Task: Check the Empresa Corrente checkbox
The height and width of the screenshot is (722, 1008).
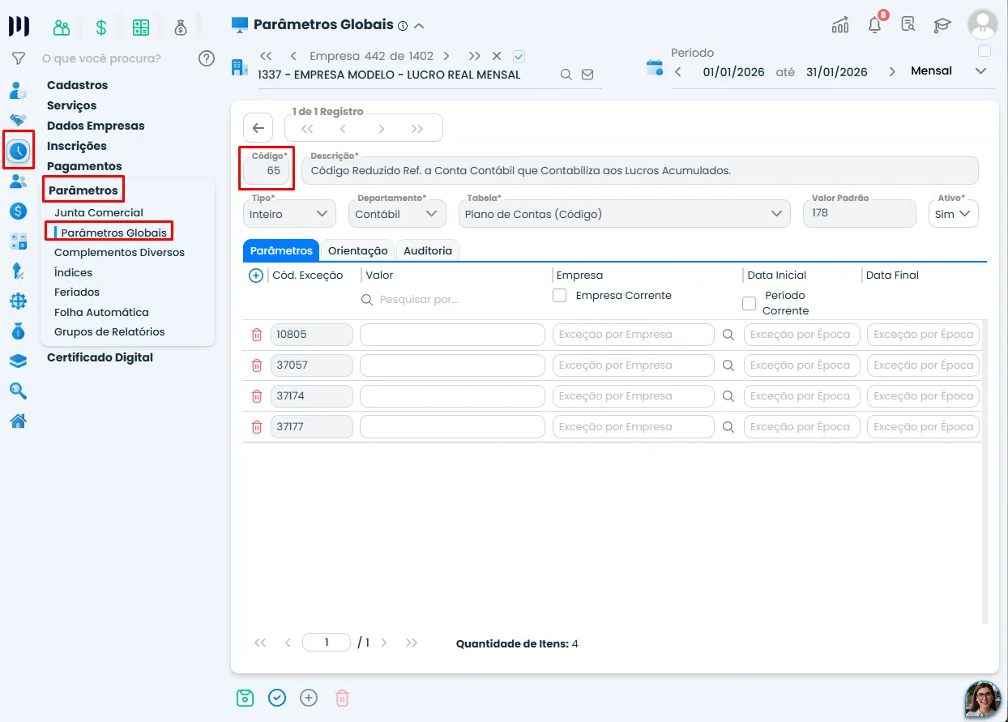Action: (559, 296)
